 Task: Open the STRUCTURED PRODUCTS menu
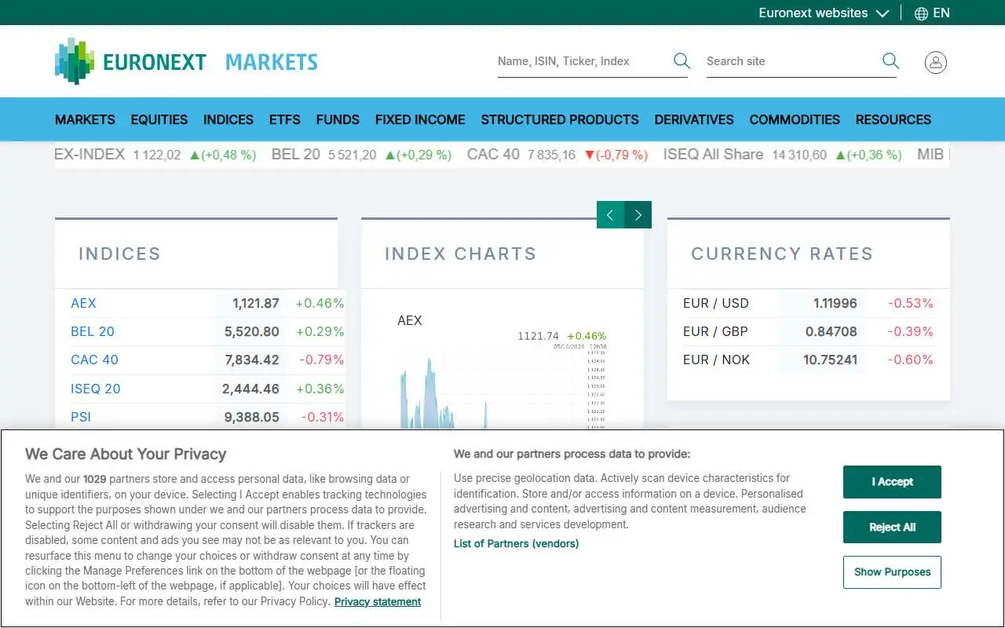coord(560,119)
